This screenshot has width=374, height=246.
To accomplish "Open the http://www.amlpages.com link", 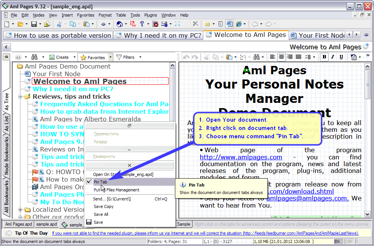I will (x=241, y=157).
